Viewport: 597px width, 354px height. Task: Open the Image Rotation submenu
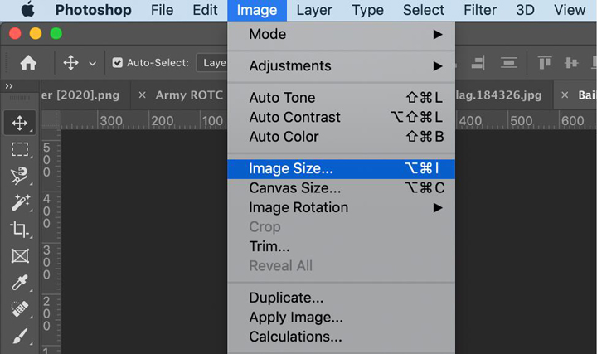tap(341, 207)
